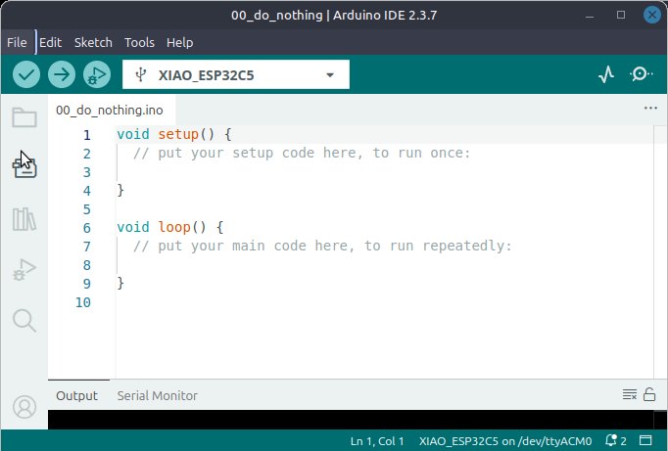The image size is (668, 451).
Task: Click the USB icon in board selector
Action: (141, 75)
